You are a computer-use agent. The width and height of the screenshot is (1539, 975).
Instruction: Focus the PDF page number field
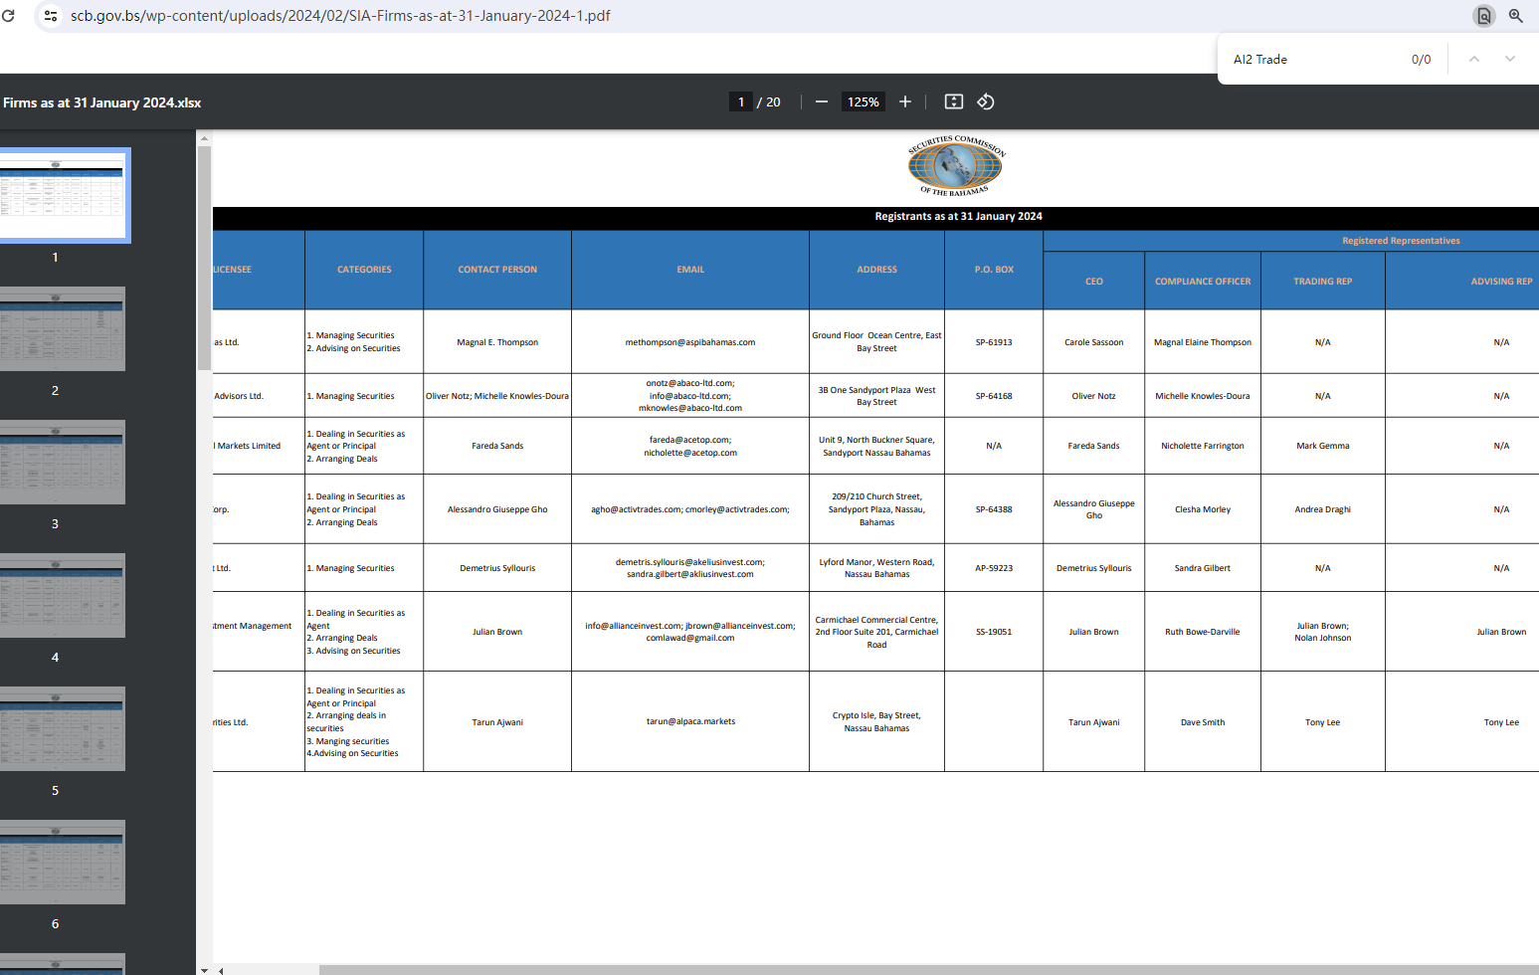(x=741, y=101)
